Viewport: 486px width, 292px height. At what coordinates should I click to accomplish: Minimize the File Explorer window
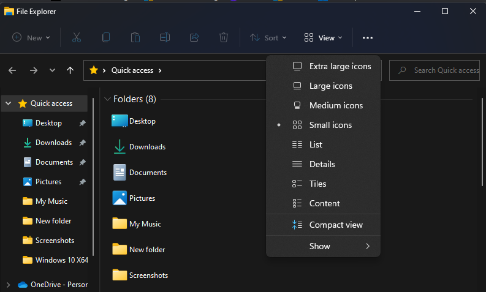pos(417,11)
